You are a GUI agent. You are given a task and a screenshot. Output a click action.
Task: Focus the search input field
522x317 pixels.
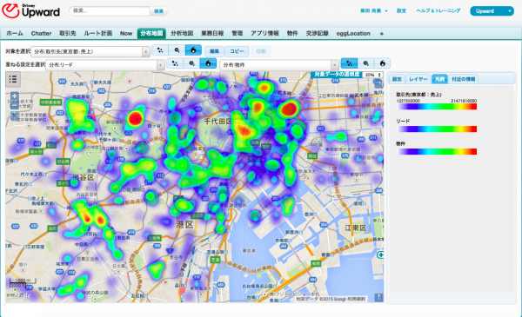(110, 11)
